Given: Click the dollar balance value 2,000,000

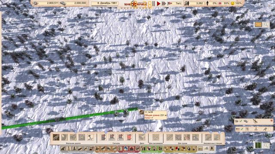Looking at the screenshot, I should [80, 3].
